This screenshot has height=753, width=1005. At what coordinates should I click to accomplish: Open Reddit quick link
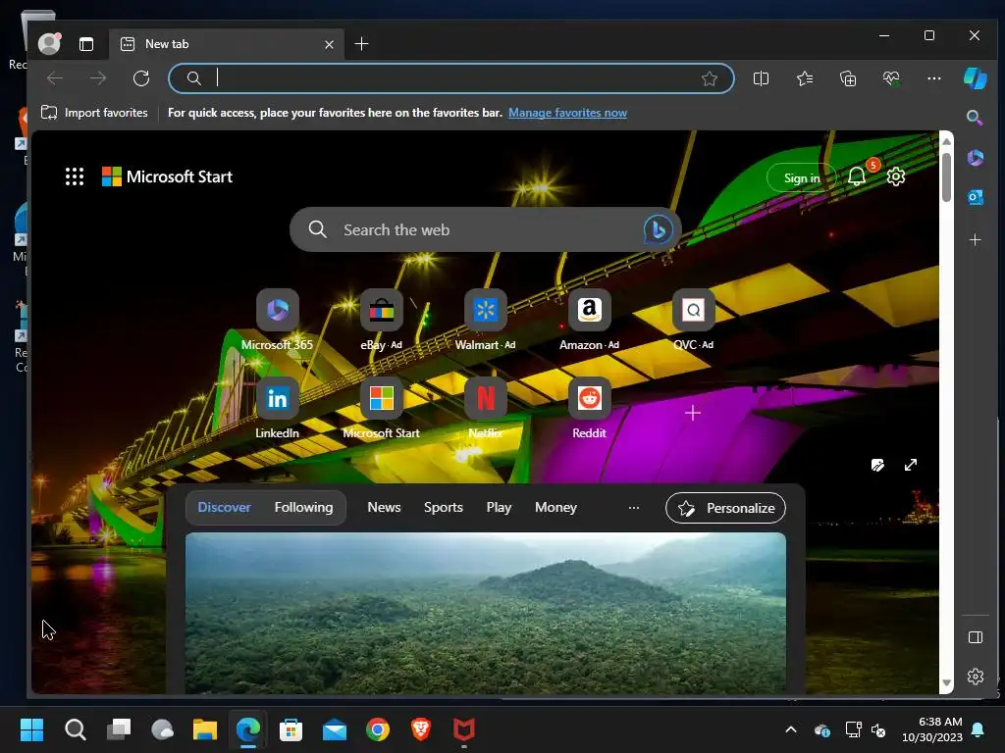point(589,408)
